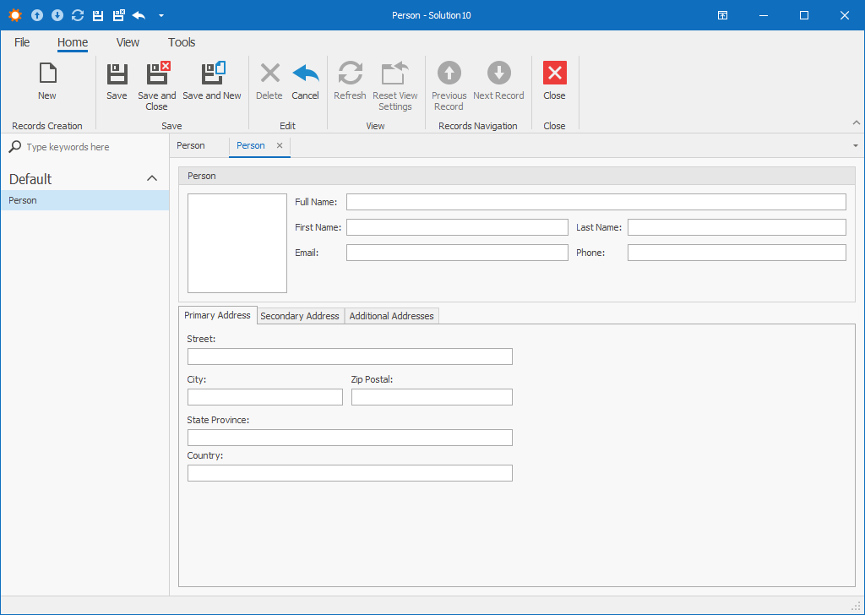Image resolution: width=865 pixels, height=615 pixels.
Task: Close the active Person document tab
Action: tap(280, 145)
